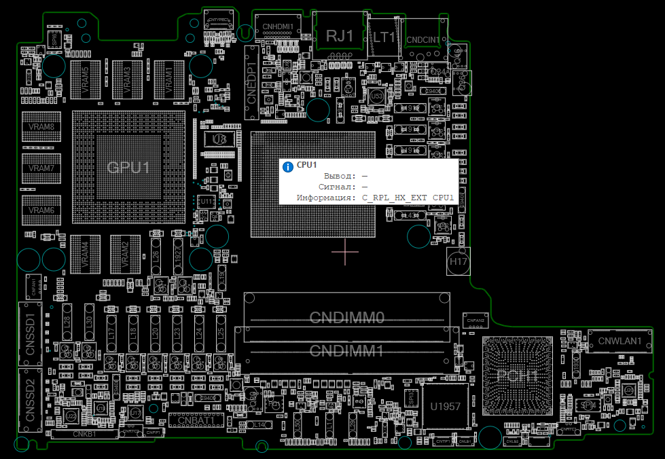Click the blue info icon in the CPU1 tooltip

(287, 166)
